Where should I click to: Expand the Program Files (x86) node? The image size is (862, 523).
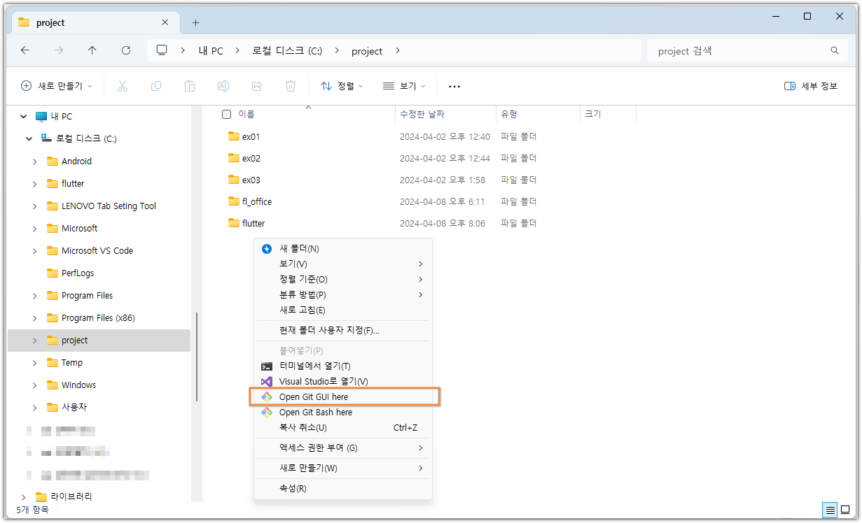(x=35, y=318)
